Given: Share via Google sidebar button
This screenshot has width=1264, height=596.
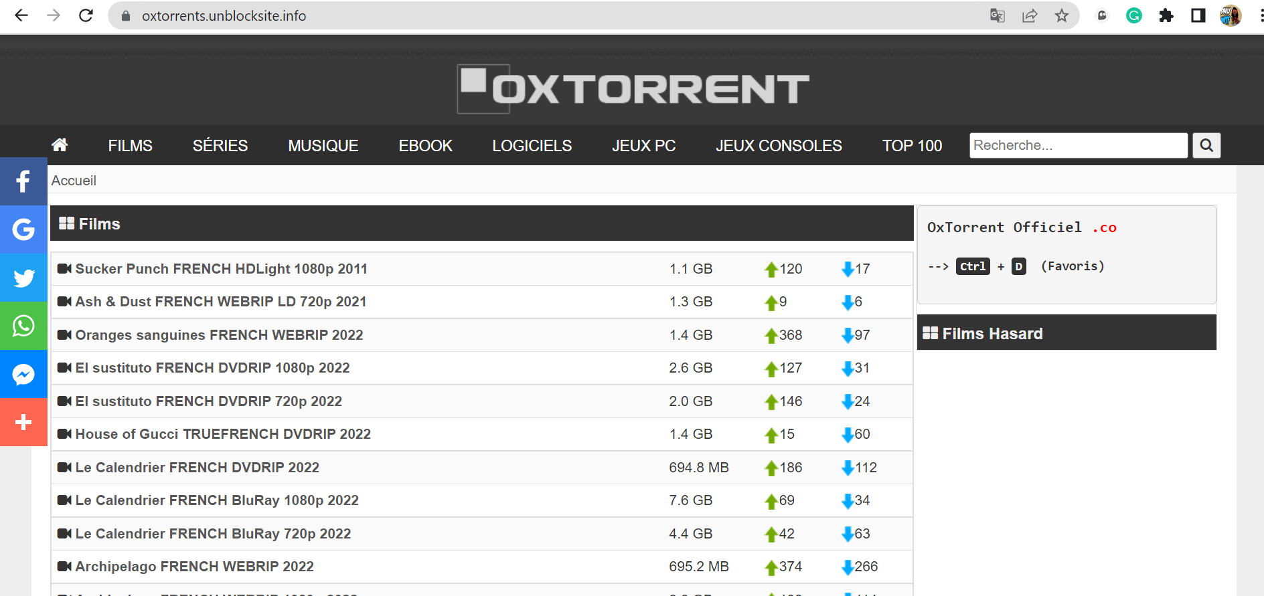Looking at the screenshot, I should pyautogui.click(x=23, y=229).
